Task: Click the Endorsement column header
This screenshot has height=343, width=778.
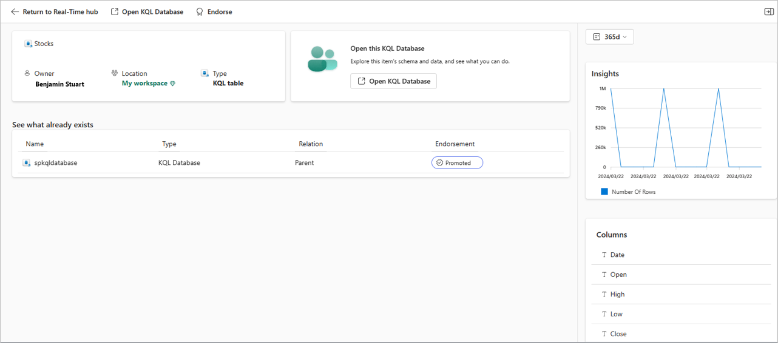Action: click(x=455, y=144)
